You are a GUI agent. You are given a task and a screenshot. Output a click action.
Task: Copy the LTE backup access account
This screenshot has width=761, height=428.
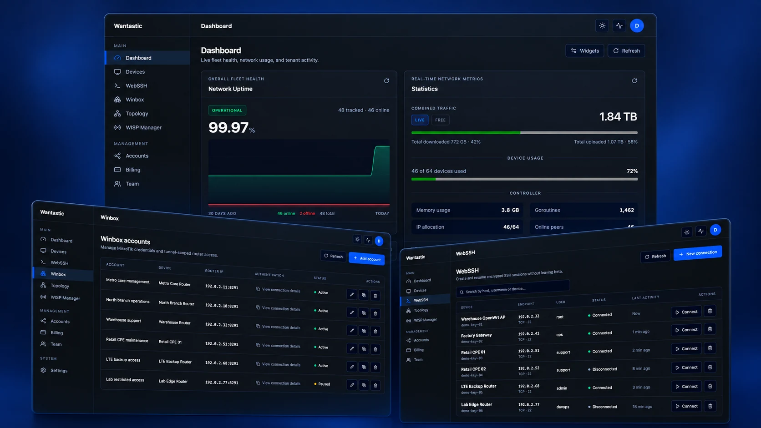click(364, 367)
